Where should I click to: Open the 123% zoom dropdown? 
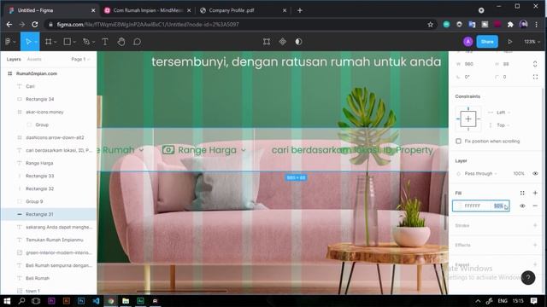[532, 42]
